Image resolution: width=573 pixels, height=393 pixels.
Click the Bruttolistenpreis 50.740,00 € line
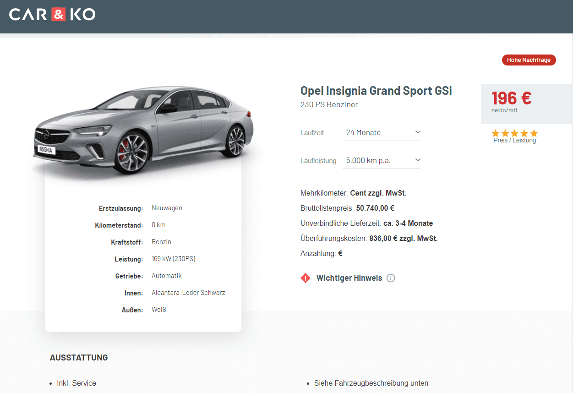[347, 208]
